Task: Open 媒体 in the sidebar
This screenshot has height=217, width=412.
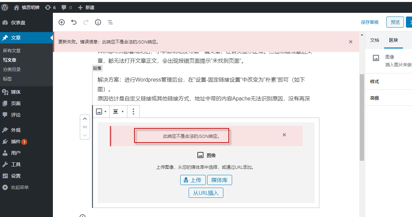Action: click(x=26, y=92)
